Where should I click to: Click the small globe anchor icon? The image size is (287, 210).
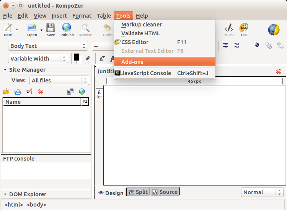257,45
